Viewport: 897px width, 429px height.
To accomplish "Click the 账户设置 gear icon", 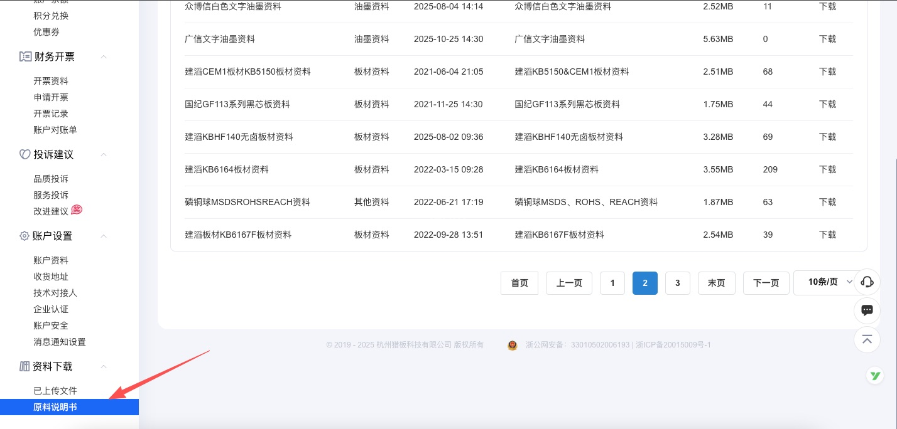I will [x=25, y=236].
